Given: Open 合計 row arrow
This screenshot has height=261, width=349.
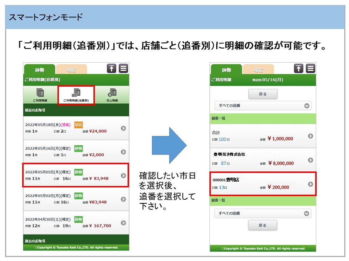Looking at the screenshot, I should pos(310,136).
